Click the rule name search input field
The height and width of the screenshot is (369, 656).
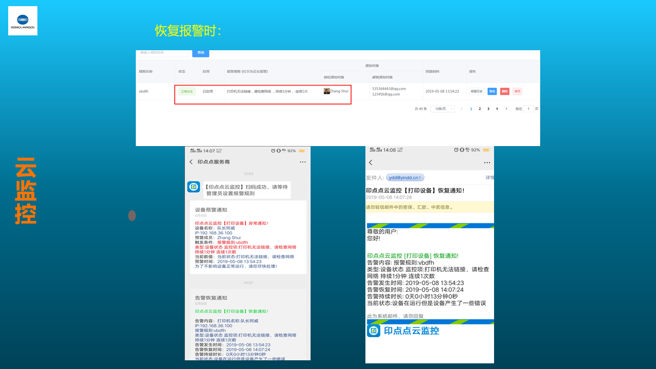163,53
